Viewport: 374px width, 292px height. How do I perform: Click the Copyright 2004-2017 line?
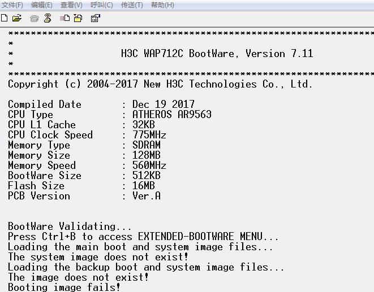pyautogui.click(x=160, y=84)
